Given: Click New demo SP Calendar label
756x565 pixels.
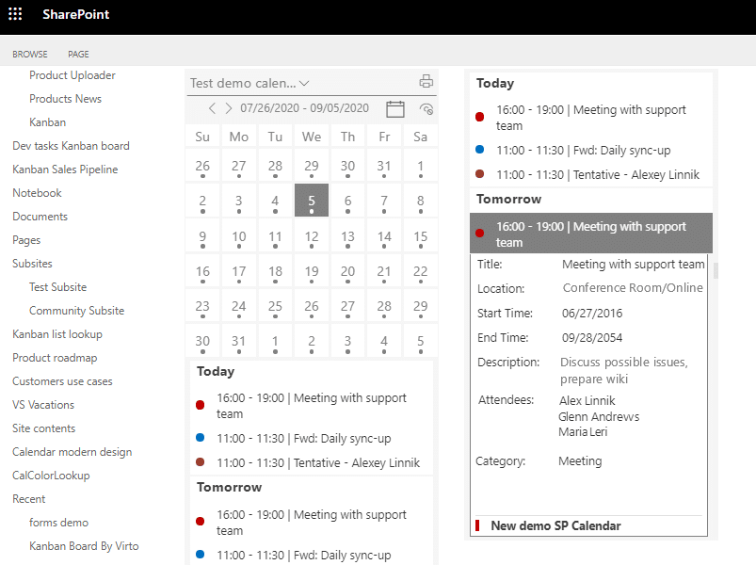Looking at the screenshot, I should pyautogui.click(x=555, y=525).
